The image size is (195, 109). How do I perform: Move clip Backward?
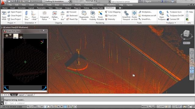[x=72, y=15]
